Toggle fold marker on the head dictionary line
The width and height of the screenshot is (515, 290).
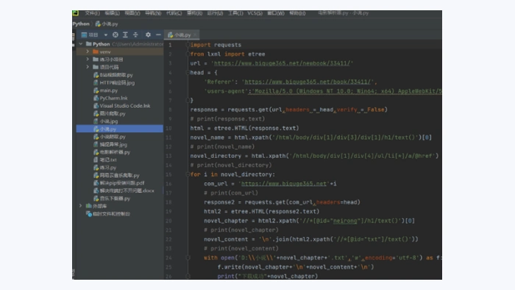(x=188, y=73)
